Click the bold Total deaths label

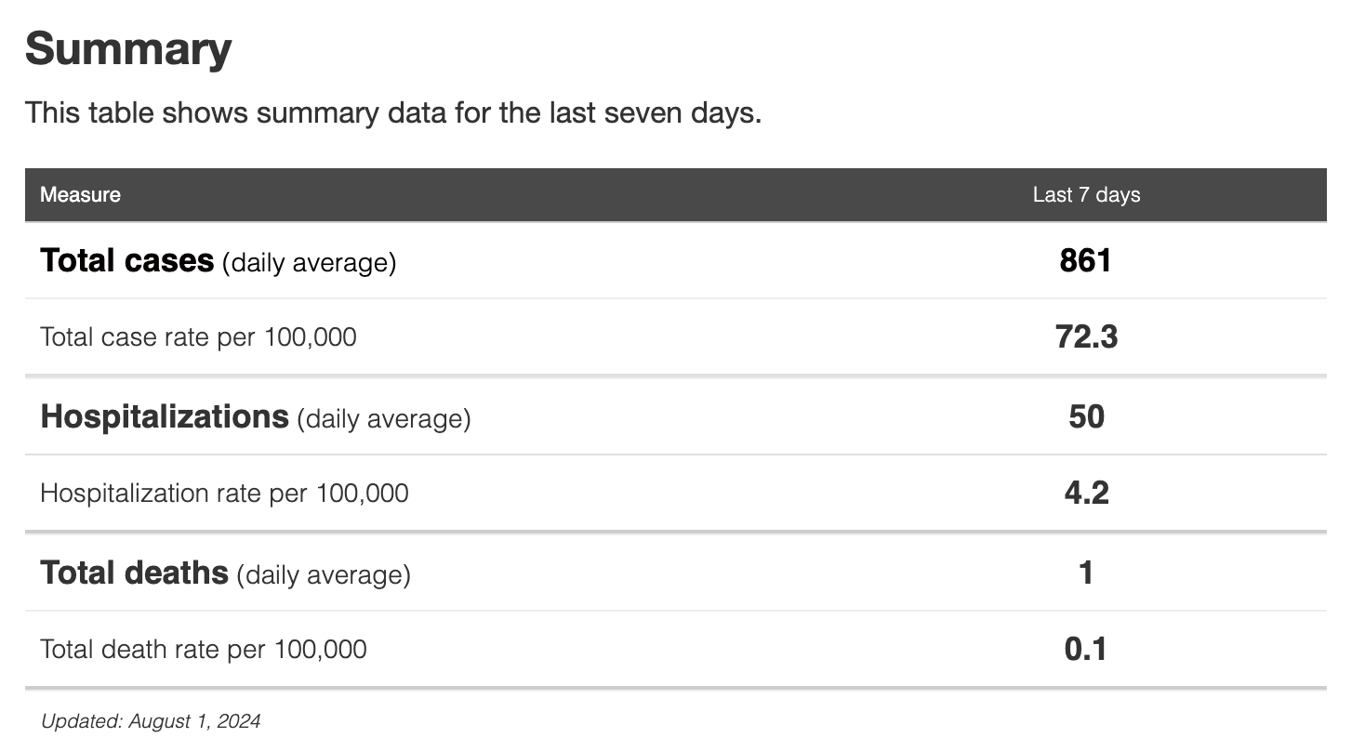pos(134,573)
